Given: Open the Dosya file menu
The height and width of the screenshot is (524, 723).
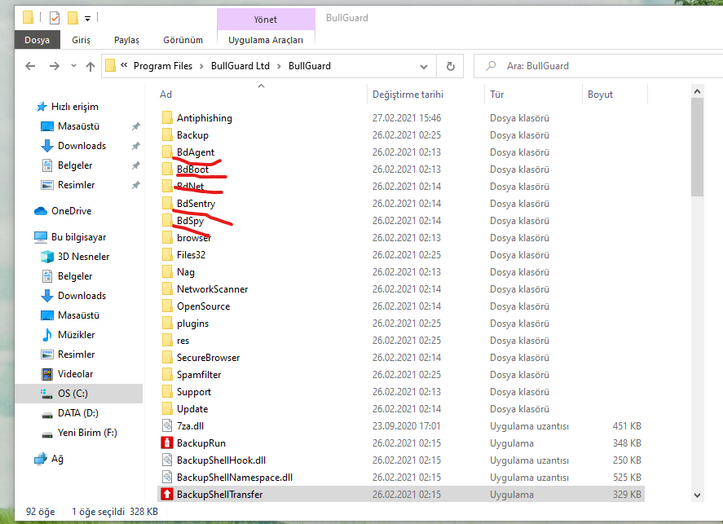Looking at the screenshot, I should (x=37, y=40).
